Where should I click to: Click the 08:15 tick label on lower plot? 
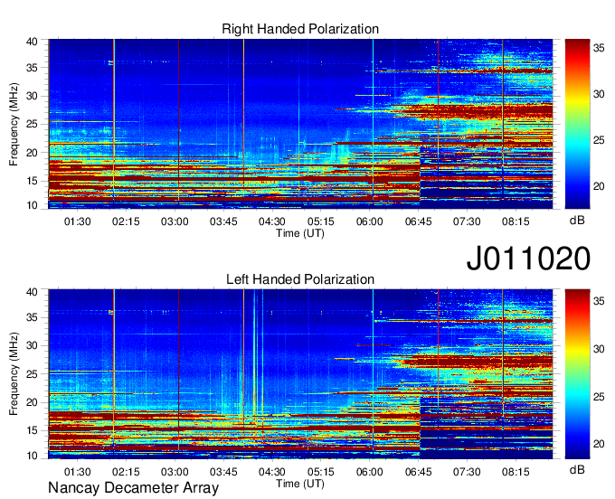tap(516, 472)
